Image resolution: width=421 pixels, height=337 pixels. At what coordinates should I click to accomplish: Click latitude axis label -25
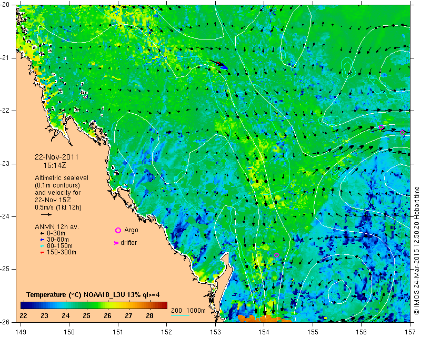tap(5, 269)
